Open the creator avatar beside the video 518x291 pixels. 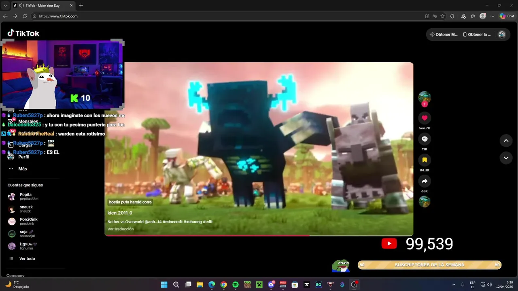pyautogui.click(x=425, y=97)
